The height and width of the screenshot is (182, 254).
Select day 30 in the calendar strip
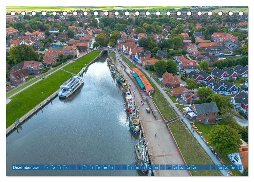(x=233, y=167)
